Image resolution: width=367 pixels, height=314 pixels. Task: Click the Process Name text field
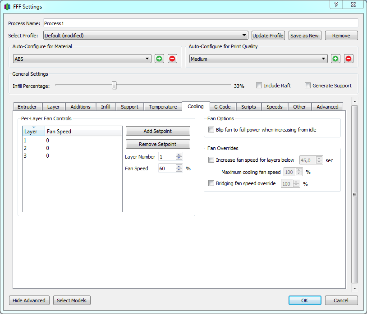coord(200,23)
